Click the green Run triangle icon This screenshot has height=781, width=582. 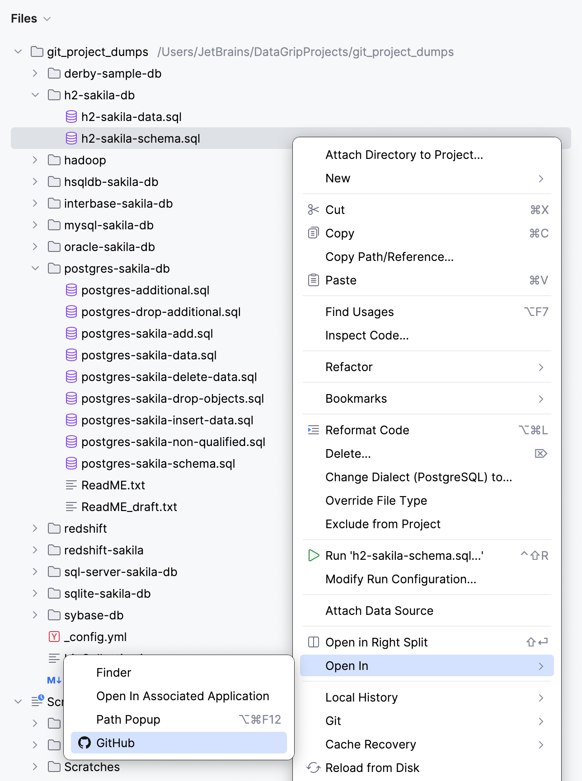point(313,555)
